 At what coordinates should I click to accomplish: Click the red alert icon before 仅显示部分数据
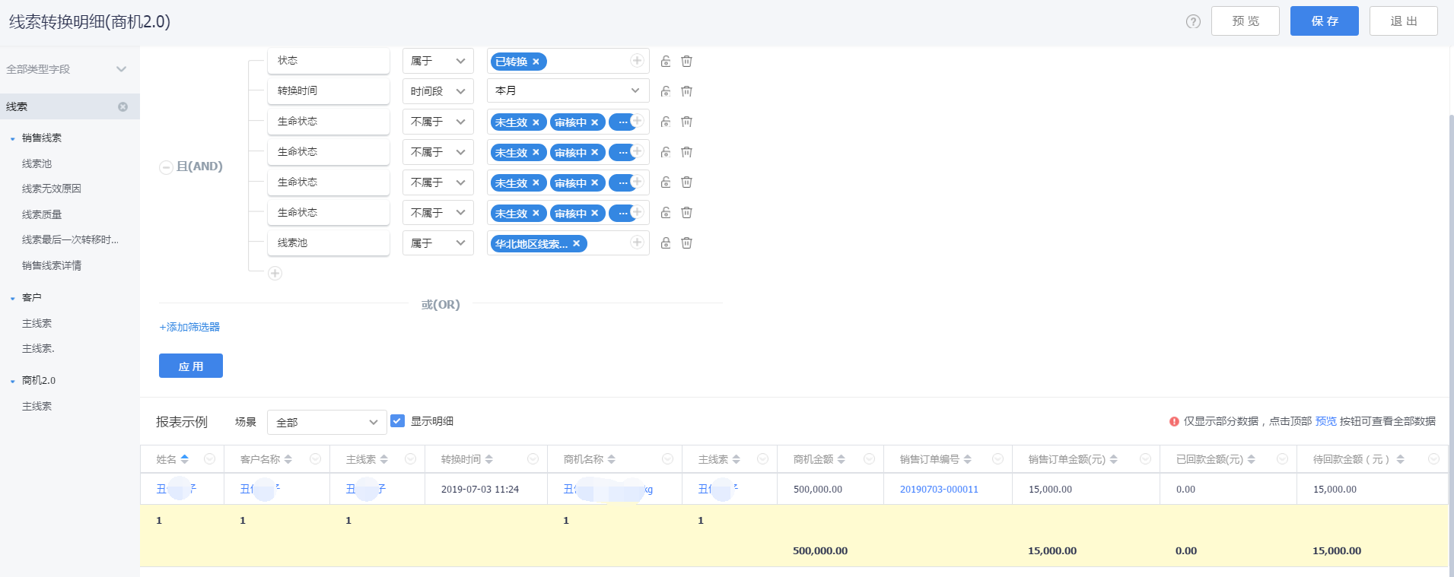pyautogui.click(x=1174, y=421)
